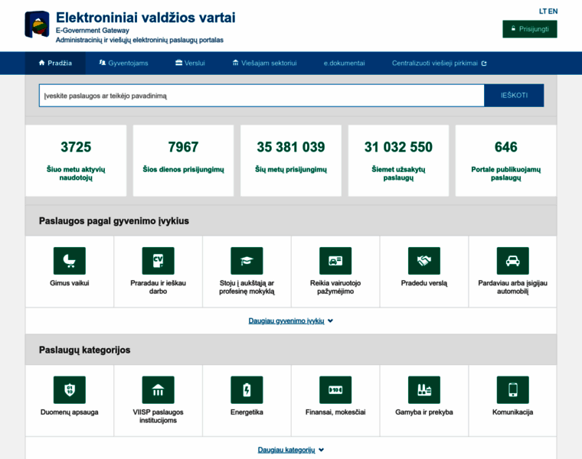
Task: Select the Energetika battery icon
Action: pos(247,390)
